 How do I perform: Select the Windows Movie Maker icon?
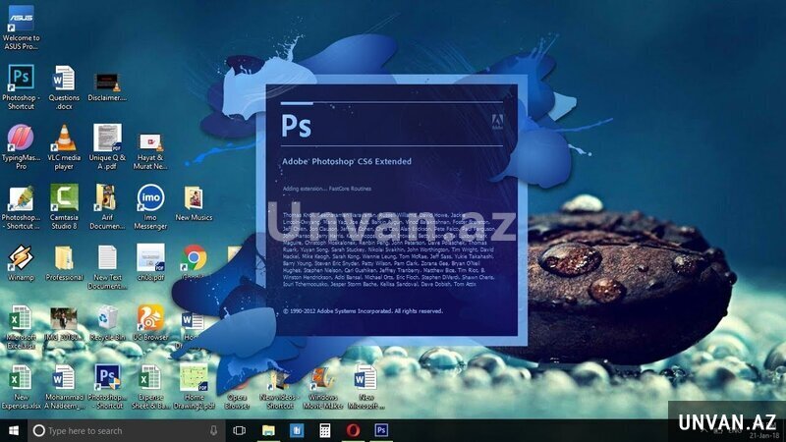(321, 379)
